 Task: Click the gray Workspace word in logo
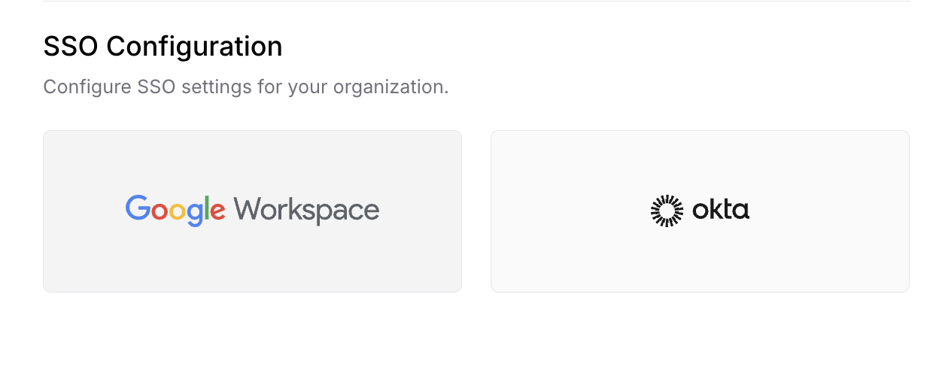pyautogui.click(x=306, y=211)
